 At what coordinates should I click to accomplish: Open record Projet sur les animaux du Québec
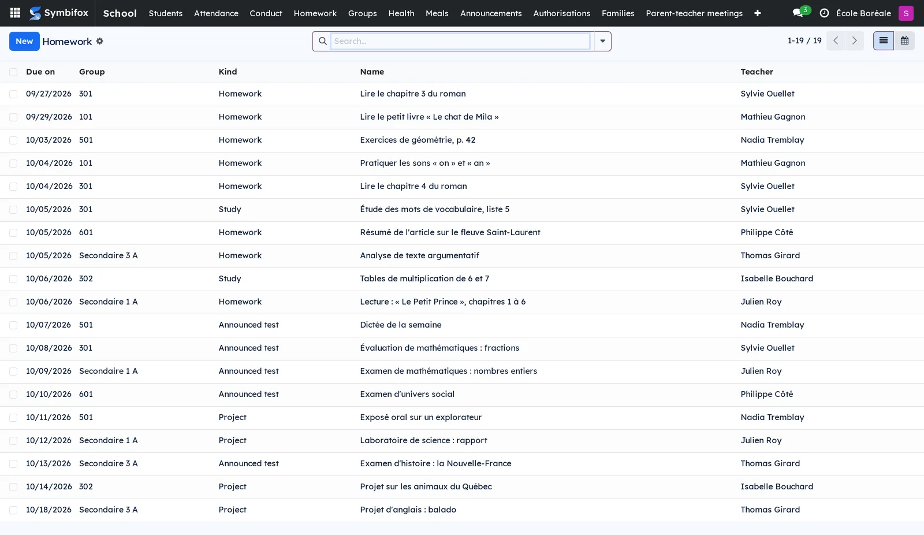[426, 486]
